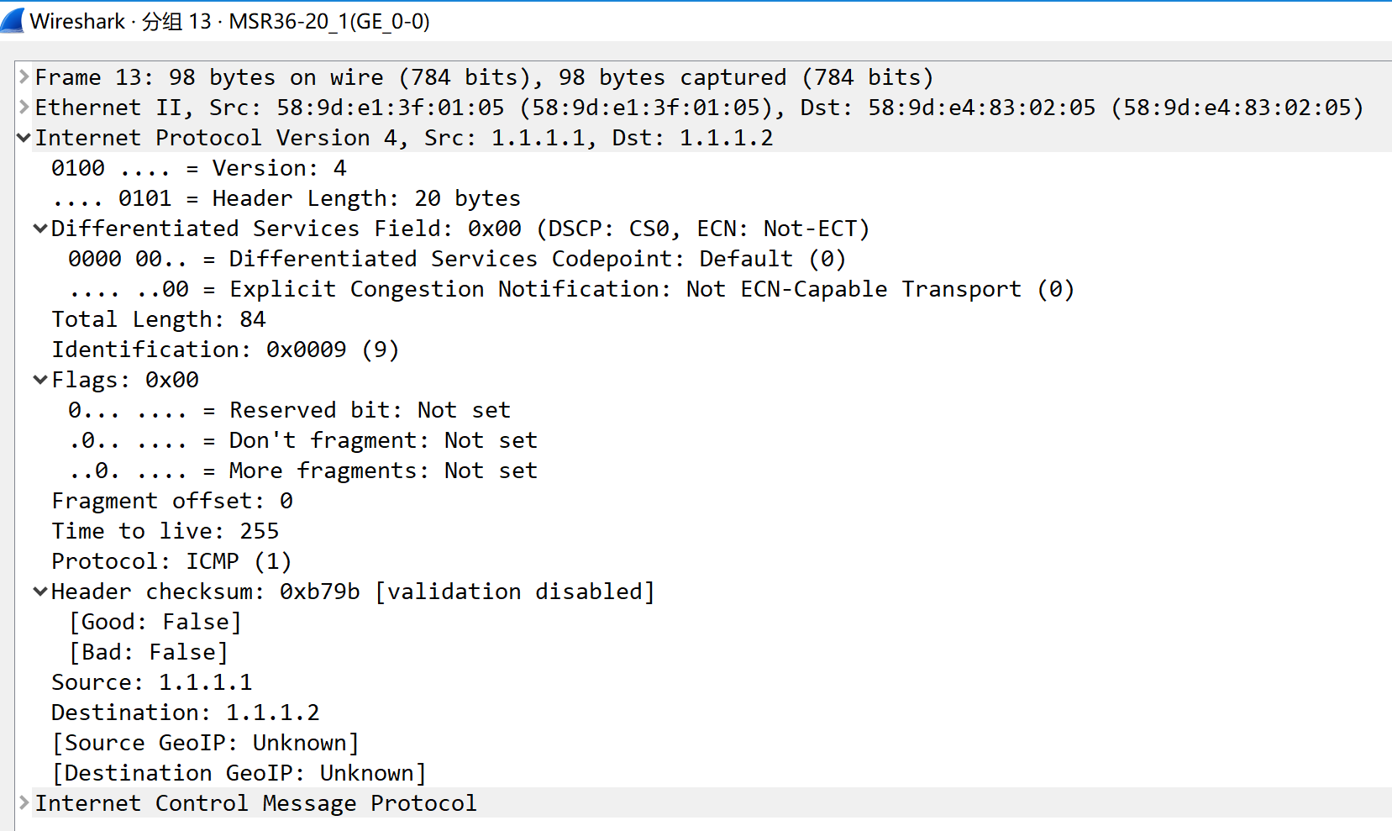The height and width of the screenshot is (831, 1392).
Task: Select the Protocol: ICMP (1) row
Action: (171, 561)
